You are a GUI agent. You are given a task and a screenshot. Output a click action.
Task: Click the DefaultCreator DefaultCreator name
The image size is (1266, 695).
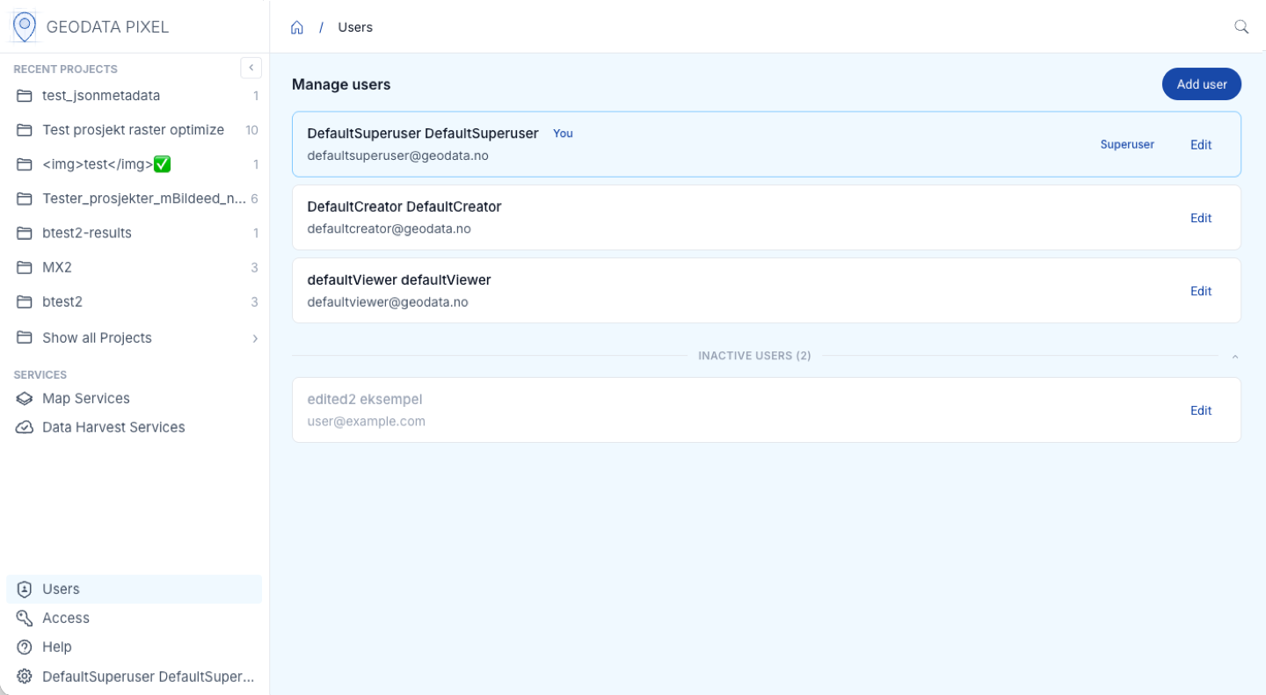[404, 207]
